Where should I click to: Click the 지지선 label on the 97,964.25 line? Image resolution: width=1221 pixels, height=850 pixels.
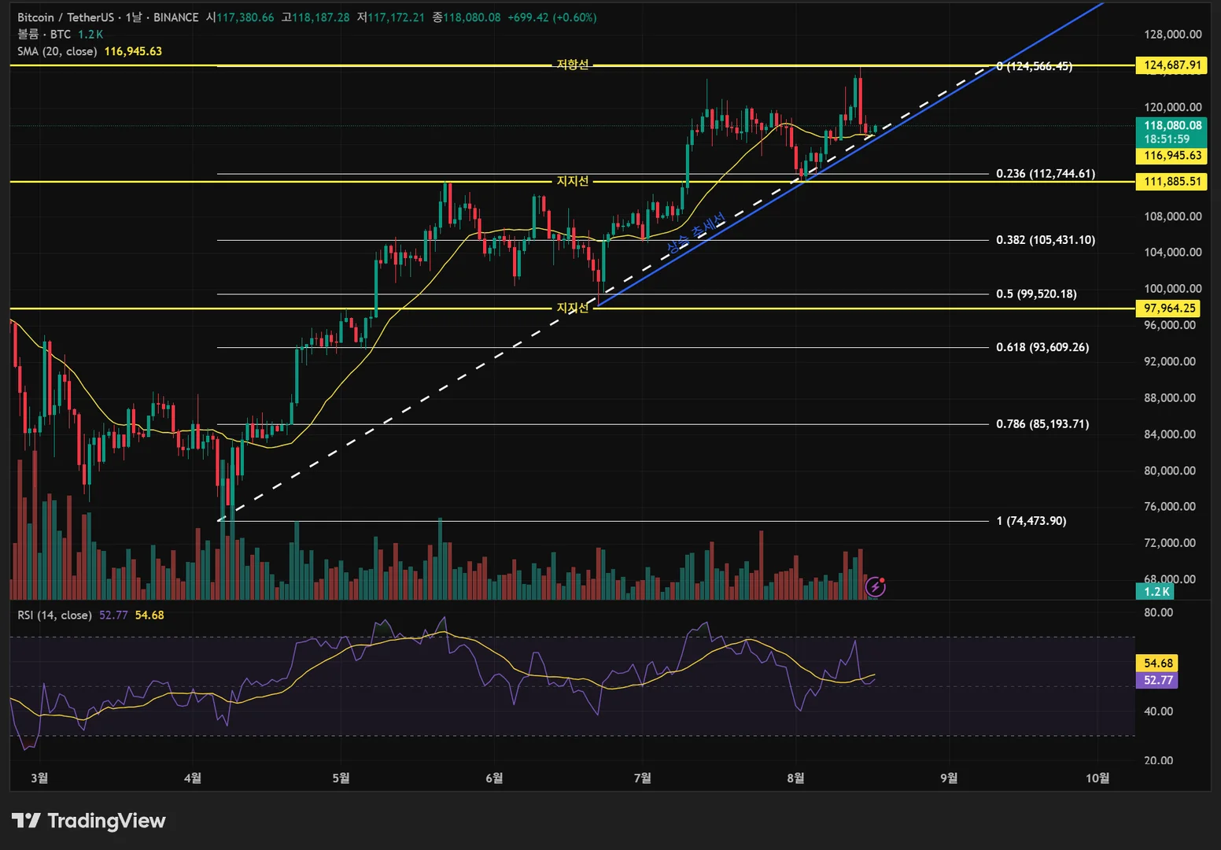click(573, 308)
